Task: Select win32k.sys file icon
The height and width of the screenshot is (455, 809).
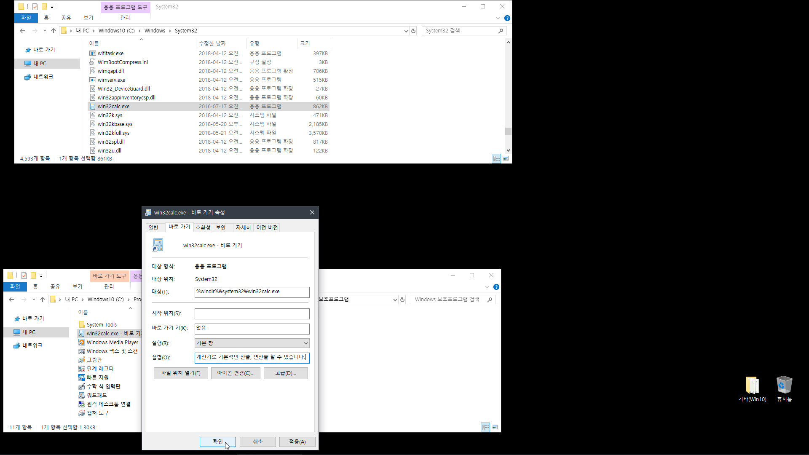Action: pyautogui.click(x=93, y=115)
